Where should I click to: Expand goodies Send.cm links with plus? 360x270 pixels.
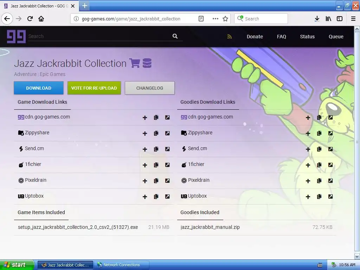[308, 149]
